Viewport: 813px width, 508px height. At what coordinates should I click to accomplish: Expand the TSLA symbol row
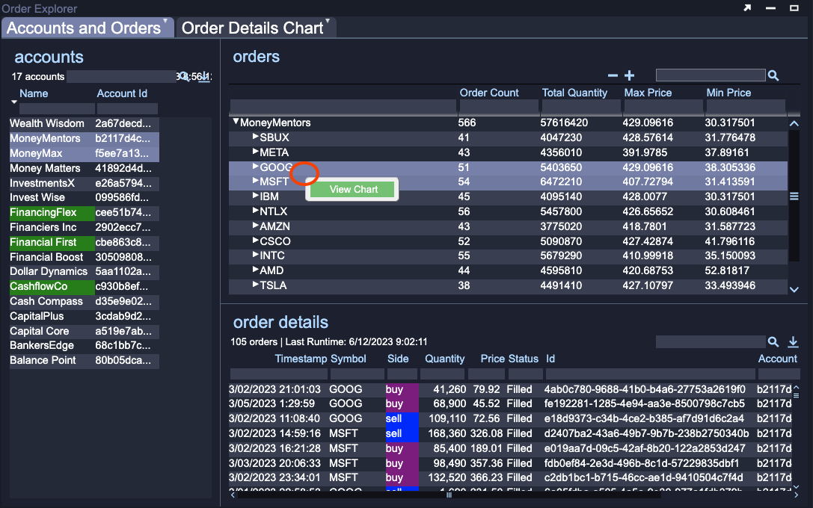pos(255,285)
